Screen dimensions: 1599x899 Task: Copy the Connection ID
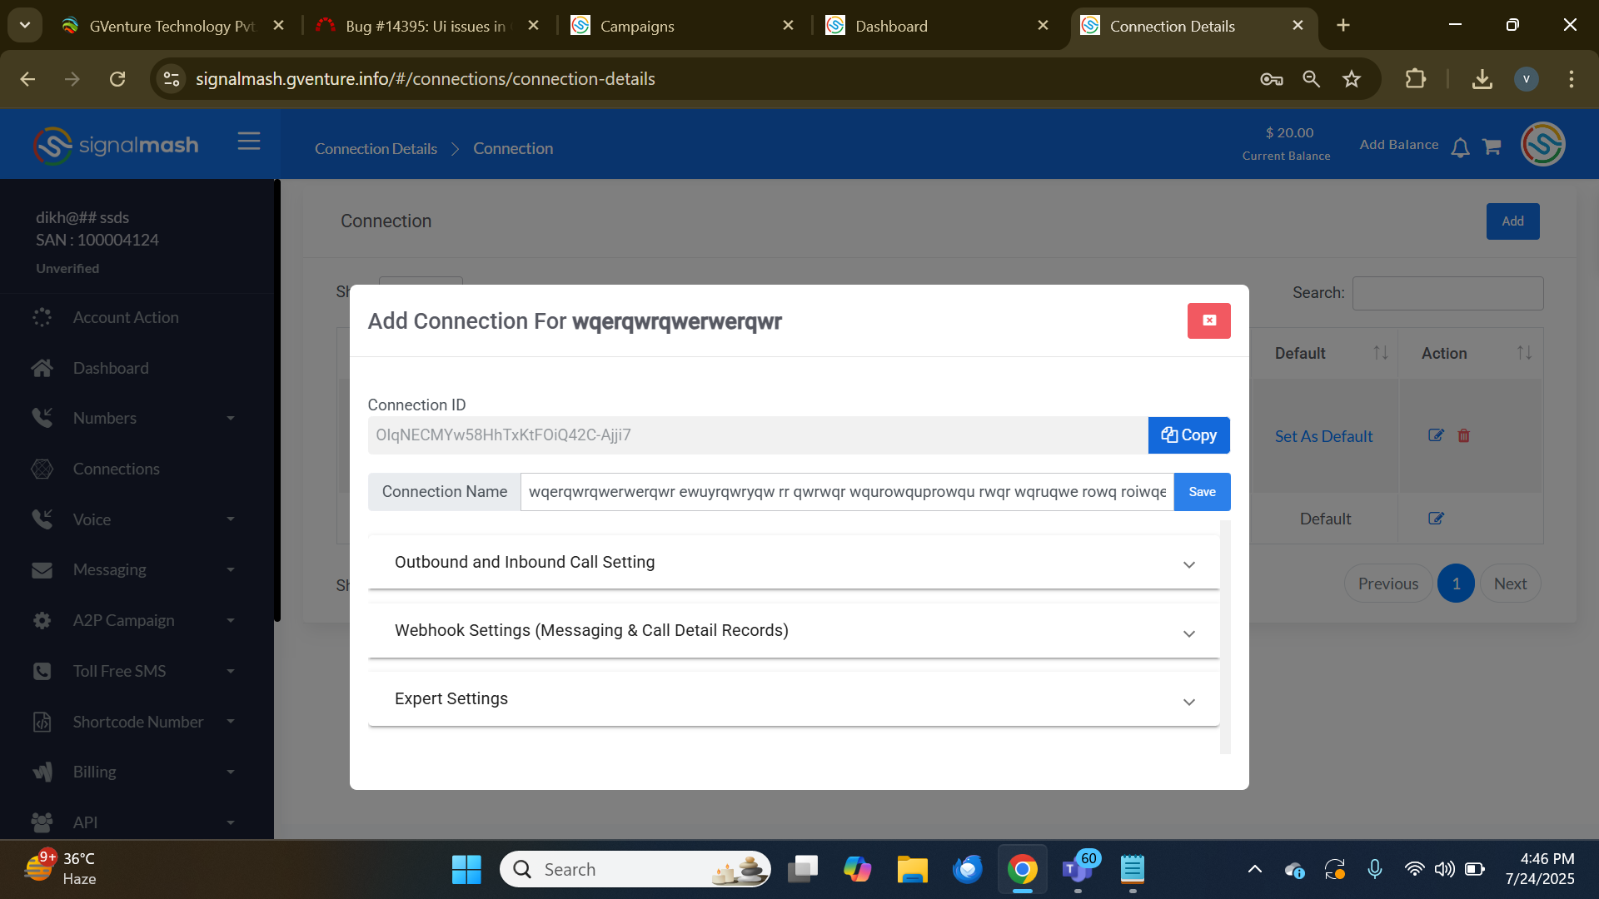coord(1188,435)
